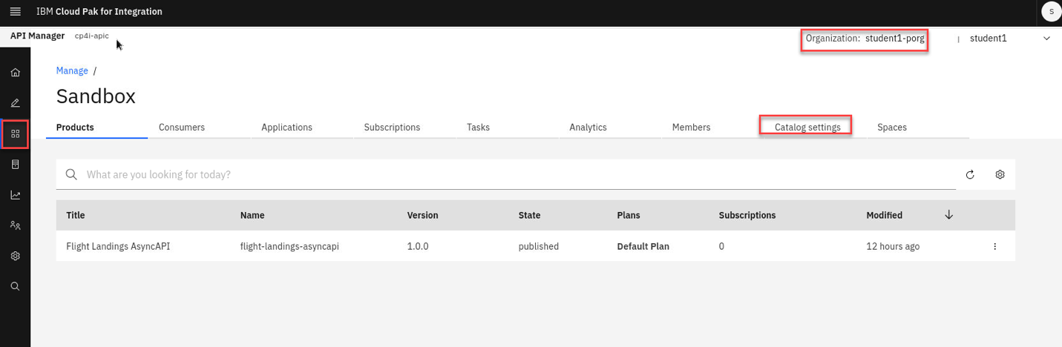This screenshot has width=1062, height=347.
Task: Switch to the Subscriptions tab
Action: tap(392, 128)
